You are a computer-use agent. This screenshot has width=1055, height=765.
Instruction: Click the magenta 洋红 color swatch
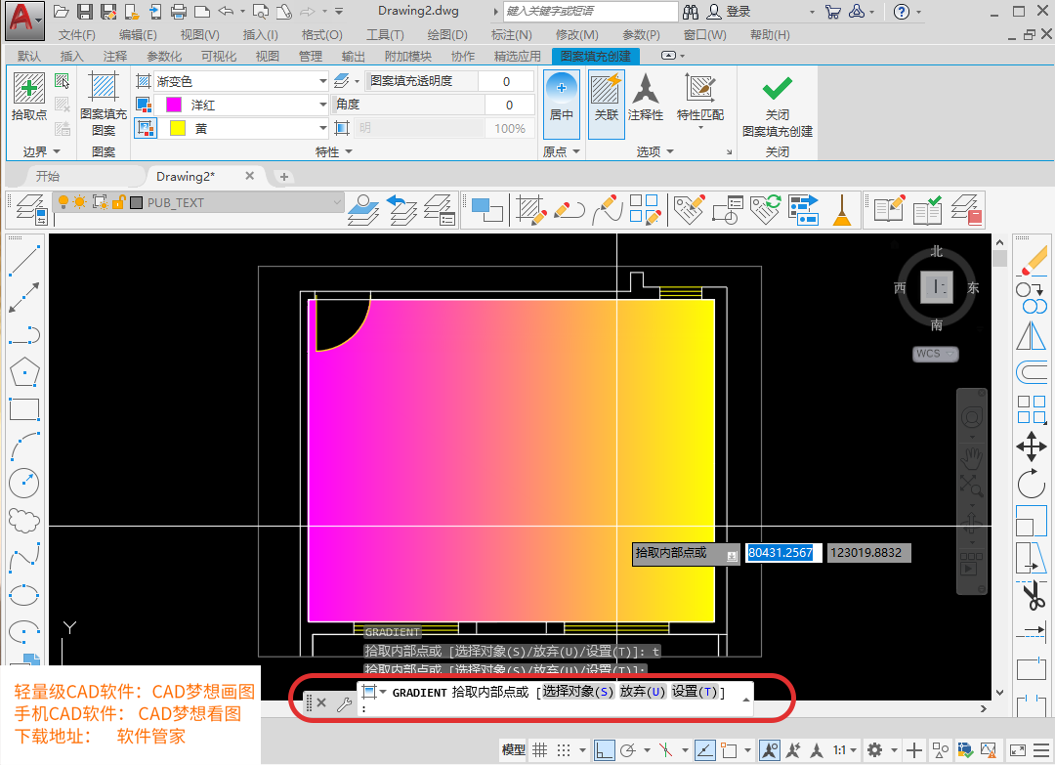click(x=174, y=105)
